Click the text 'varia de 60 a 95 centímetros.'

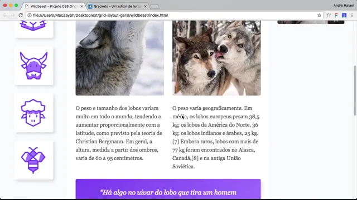(x=109, y=158)
